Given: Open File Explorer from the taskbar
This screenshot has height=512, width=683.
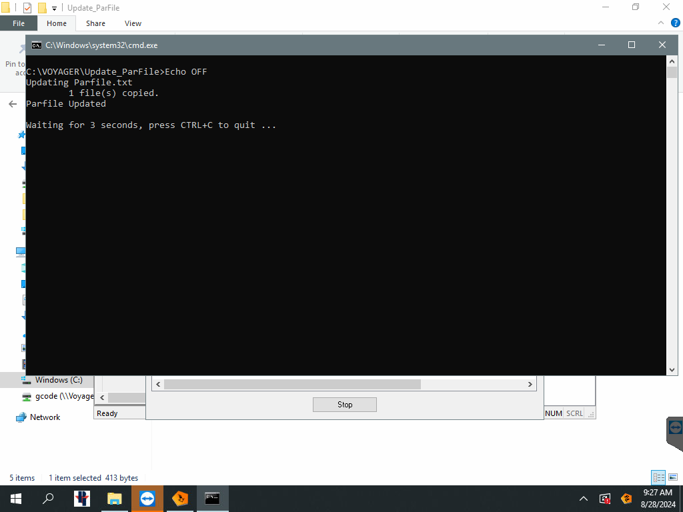Looking at the screenshot, I should (115, 498).
